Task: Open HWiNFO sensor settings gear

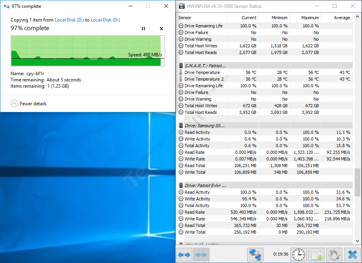Action: (x=334, y=255)
